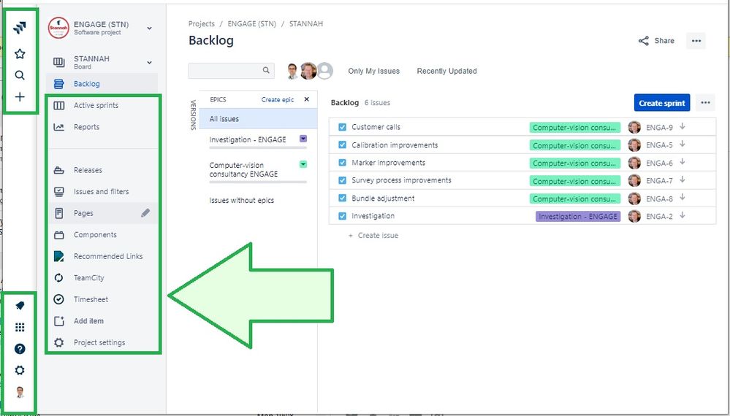730x416 pixels.
Task: Open the app switcher grid icon
Action: pos(20,327)
